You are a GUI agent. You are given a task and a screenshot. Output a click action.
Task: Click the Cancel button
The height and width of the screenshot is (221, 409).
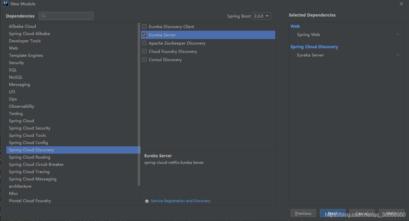pyautogui.click(x=362, y=213)
